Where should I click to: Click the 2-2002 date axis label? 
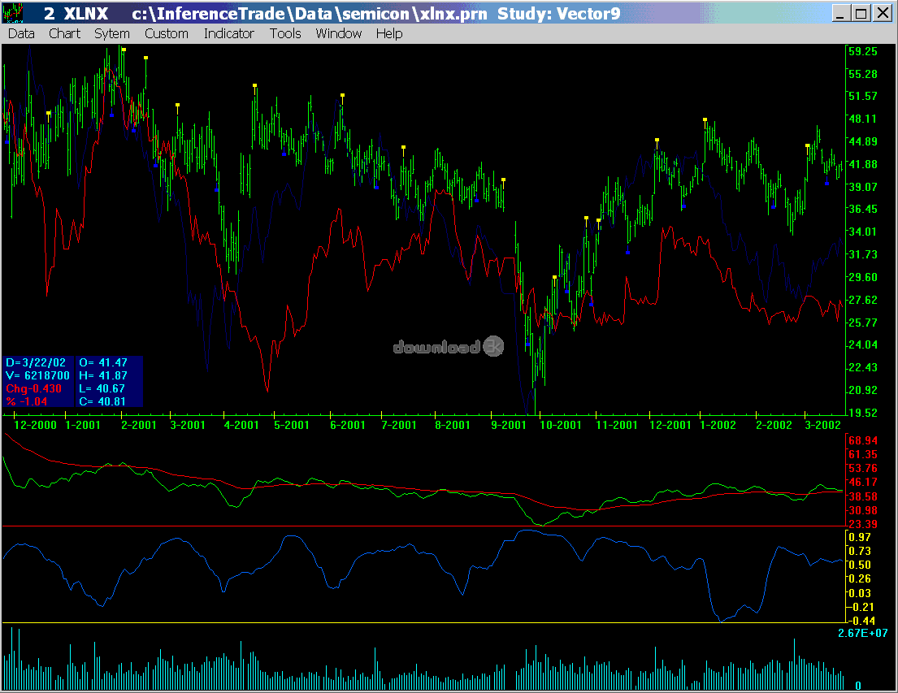pyautogui.click(x=774, y=425)
